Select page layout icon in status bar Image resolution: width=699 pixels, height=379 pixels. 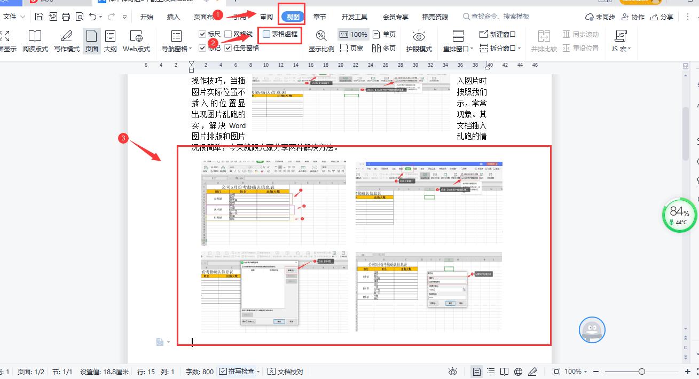click(x=477, y=372)
